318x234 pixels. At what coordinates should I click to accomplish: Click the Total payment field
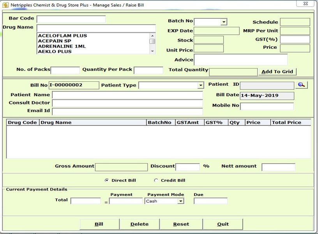86,201
